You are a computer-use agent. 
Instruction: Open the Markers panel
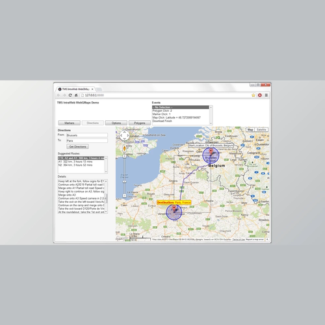(70, 123)
